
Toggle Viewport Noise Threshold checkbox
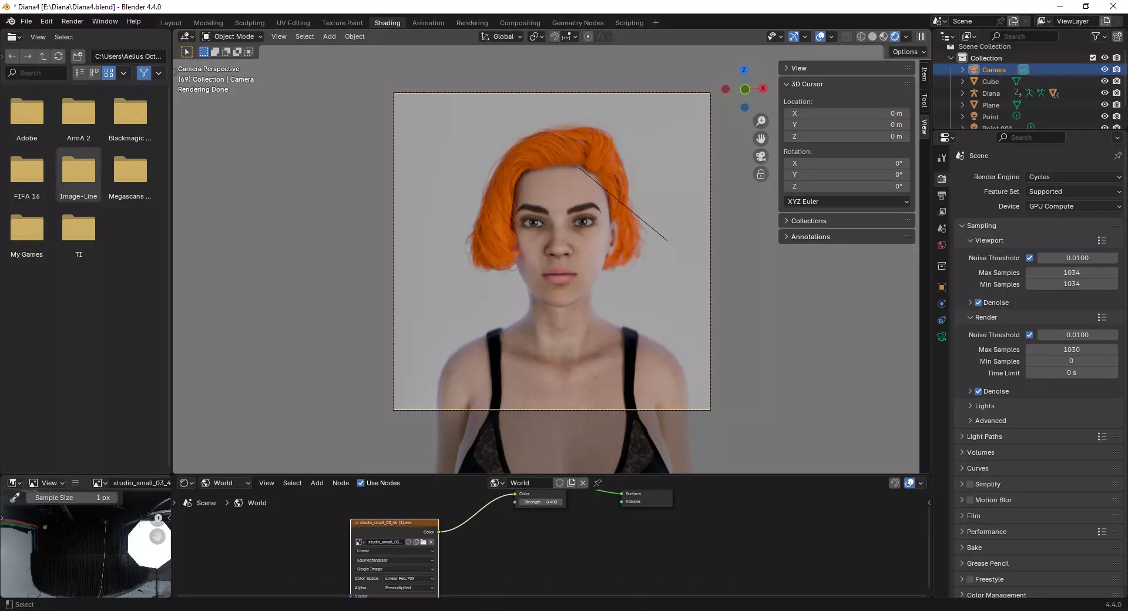(x=1029, y=258)
